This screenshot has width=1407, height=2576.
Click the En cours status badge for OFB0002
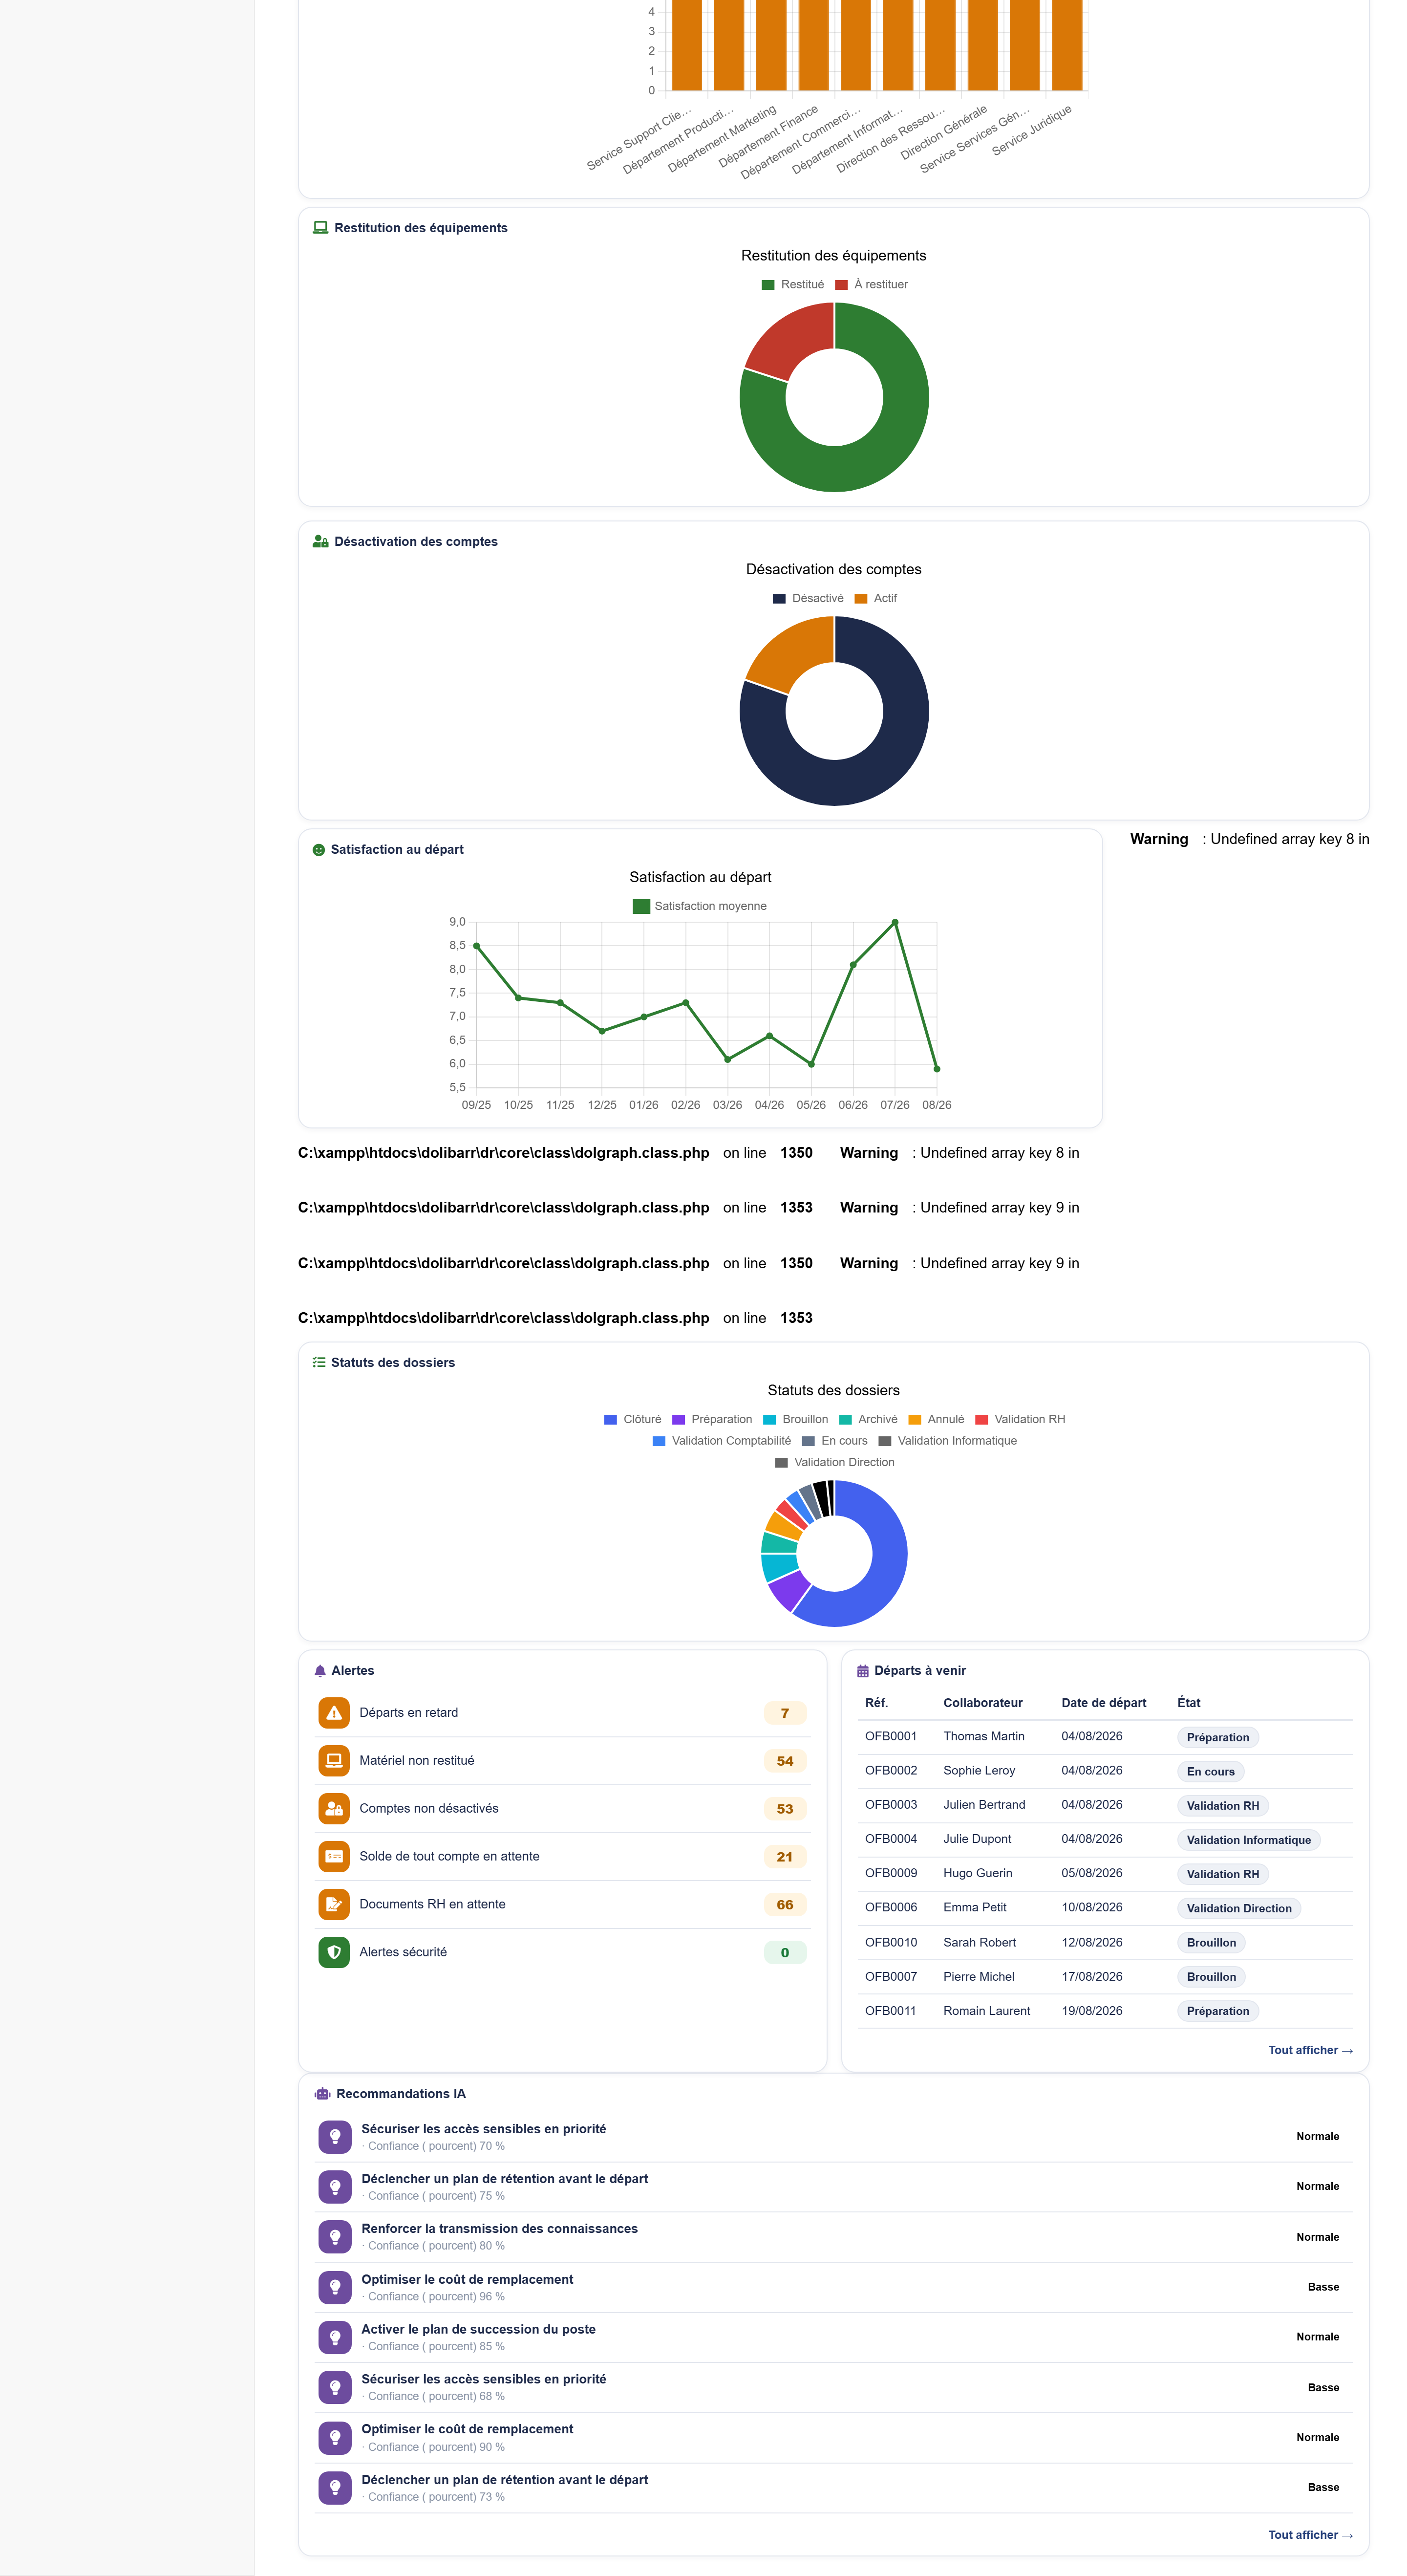[1210, 1772]
